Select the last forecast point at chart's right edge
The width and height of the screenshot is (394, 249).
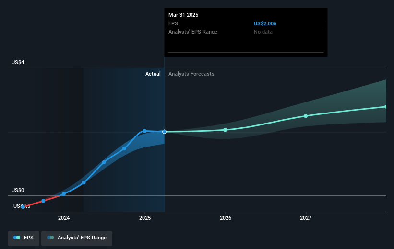point(386,107)
